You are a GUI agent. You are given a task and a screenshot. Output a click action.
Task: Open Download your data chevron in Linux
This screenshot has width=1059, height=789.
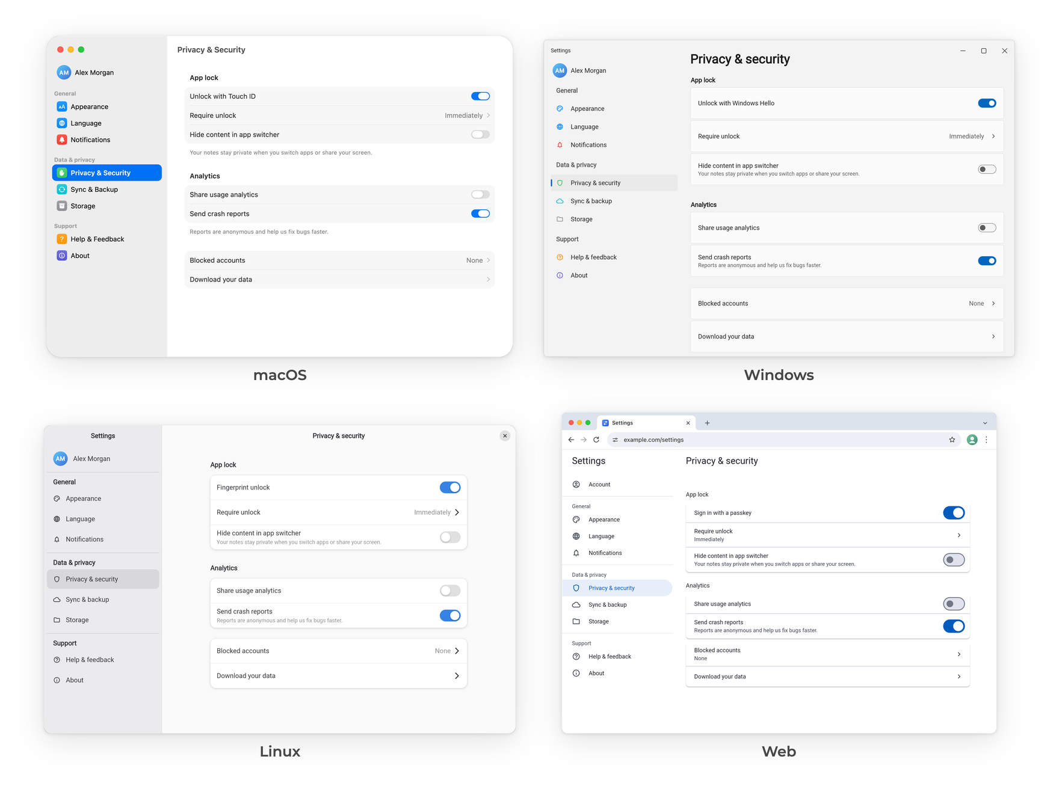coord(457,676)
